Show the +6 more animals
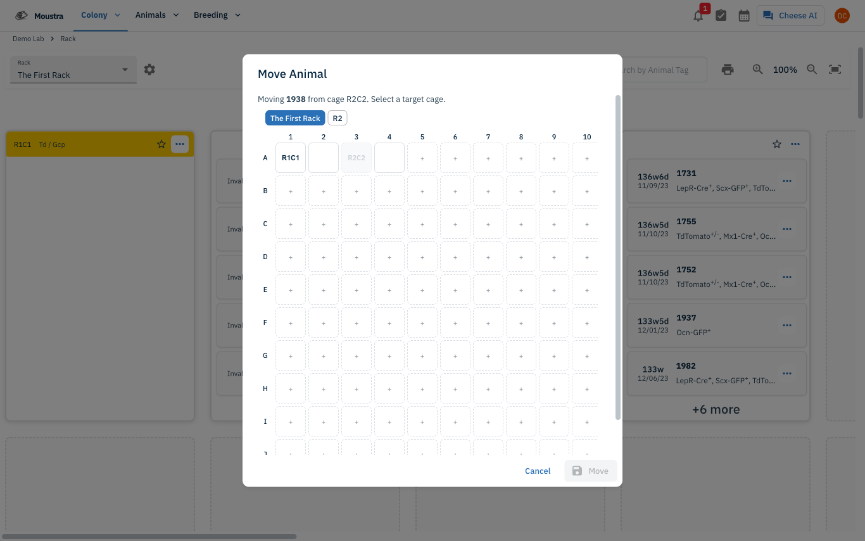 (716, 409)
